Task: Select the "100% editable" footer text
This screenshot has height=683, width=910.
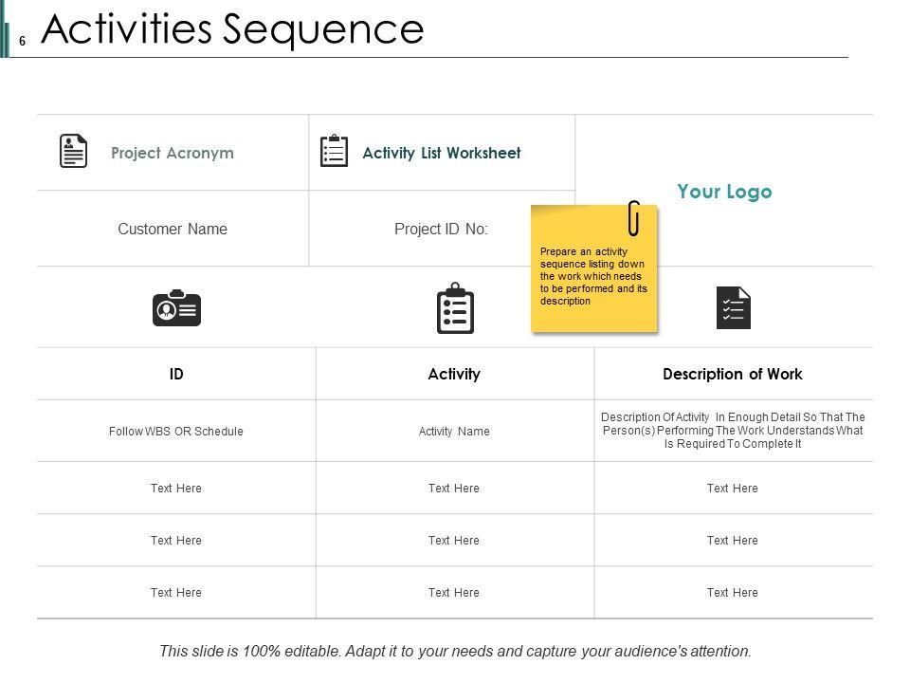Action: (x=455, y=651)
